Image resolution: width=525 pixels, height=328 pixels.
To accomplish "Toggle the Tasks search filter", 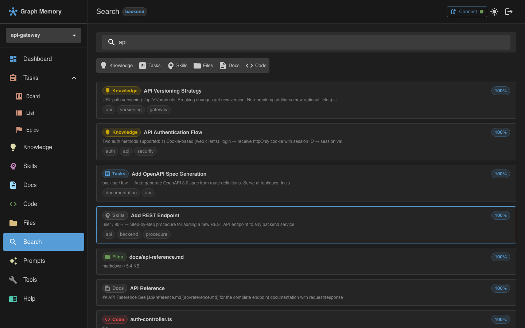I will click(150, 66).
